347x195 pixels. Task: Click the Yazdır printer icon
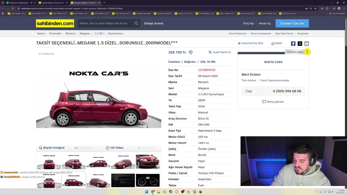(273, 43)
